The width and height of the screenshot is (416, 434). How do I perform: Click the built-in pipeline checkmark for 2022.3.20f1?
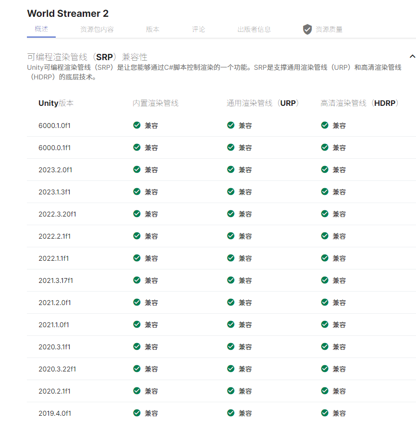tap(137, 214)
